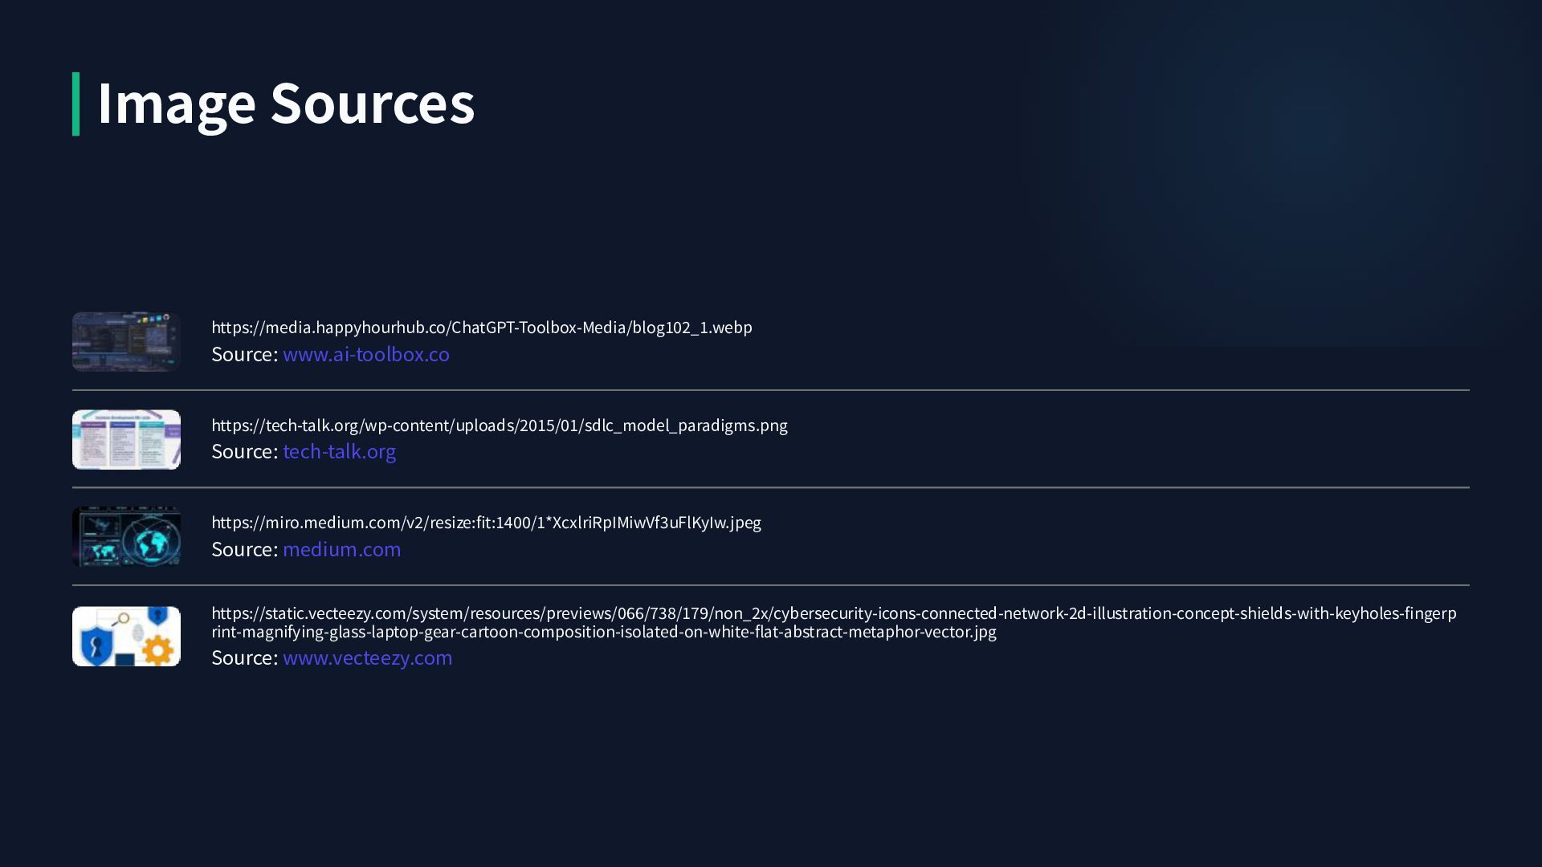Click the globe world-map dashboard thumbnail
This screenshot has height=867, width=1542.
pyautogui.click(x=126, y=537)
